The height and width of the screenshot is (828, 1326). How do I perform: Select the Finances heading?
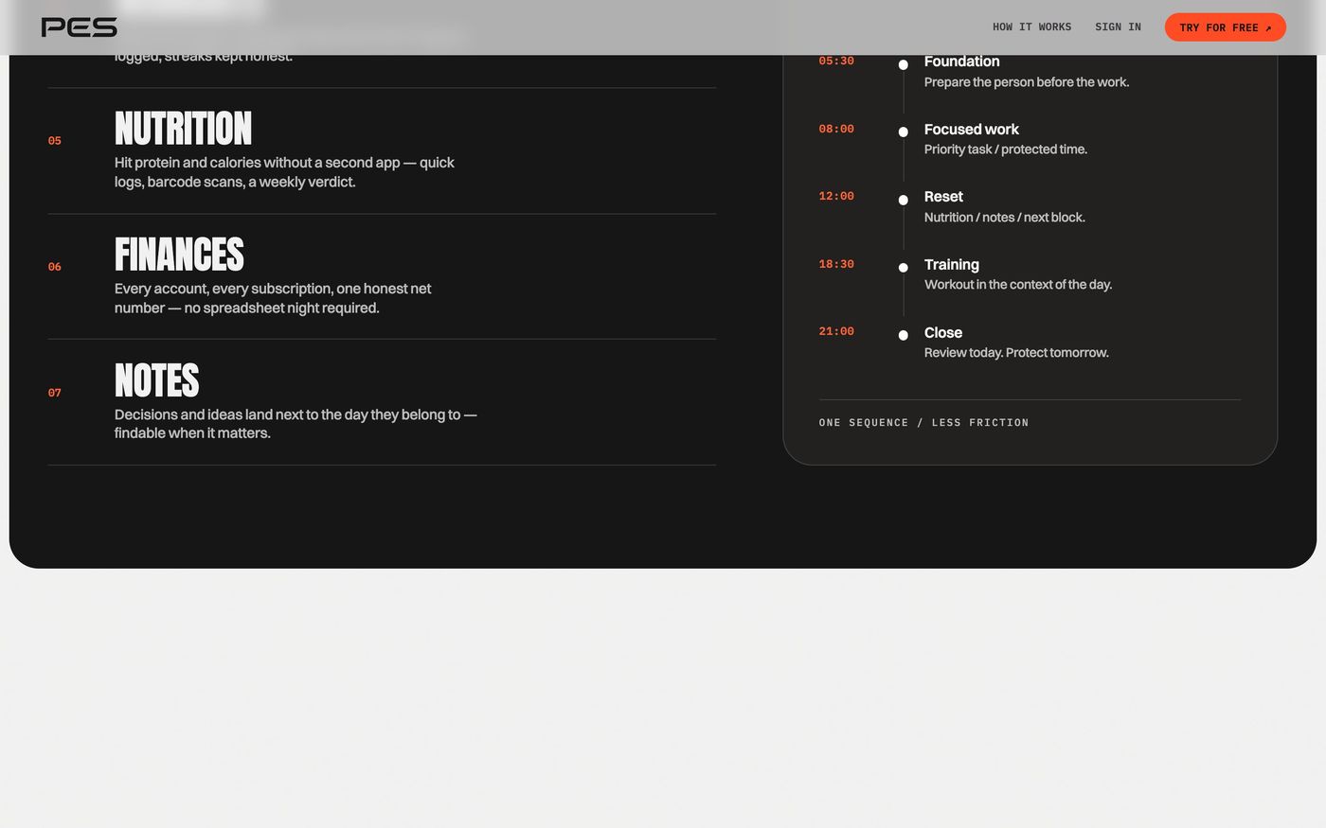point(179,255)
